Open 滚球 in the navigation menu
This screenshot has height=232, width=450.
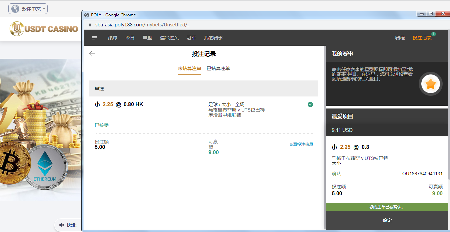click(113, 38)
